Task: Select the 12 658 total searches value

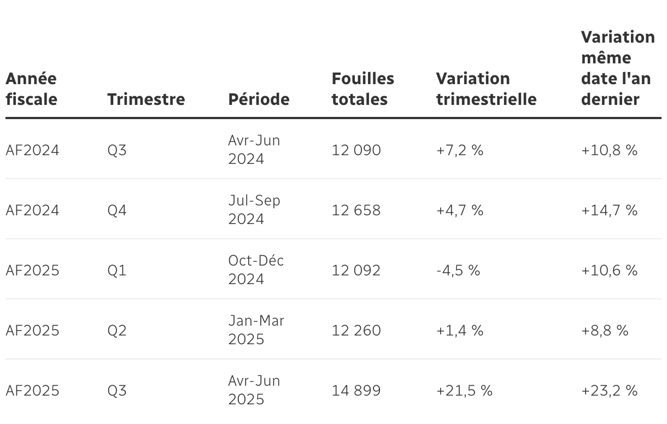Action: [356, 210]
